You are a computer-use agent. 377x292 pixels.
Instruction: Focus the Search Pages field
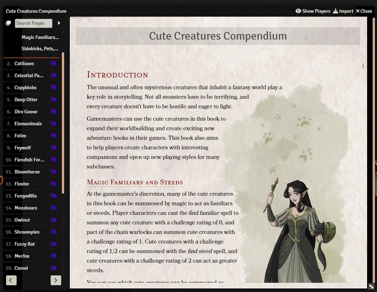click(33, 23)
